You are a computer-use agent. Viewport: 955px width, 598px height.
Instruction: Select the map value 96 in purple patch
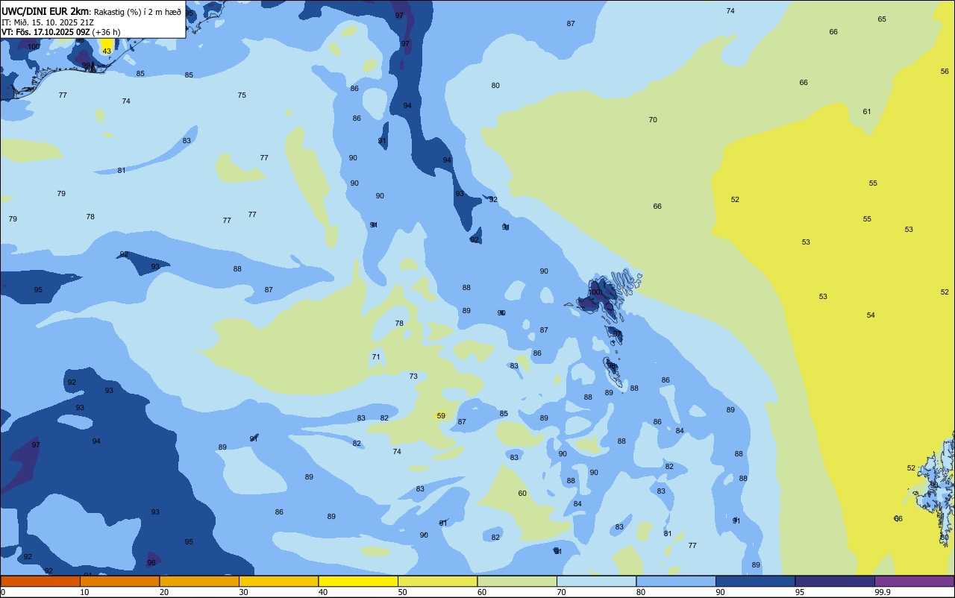coord(151,563)
